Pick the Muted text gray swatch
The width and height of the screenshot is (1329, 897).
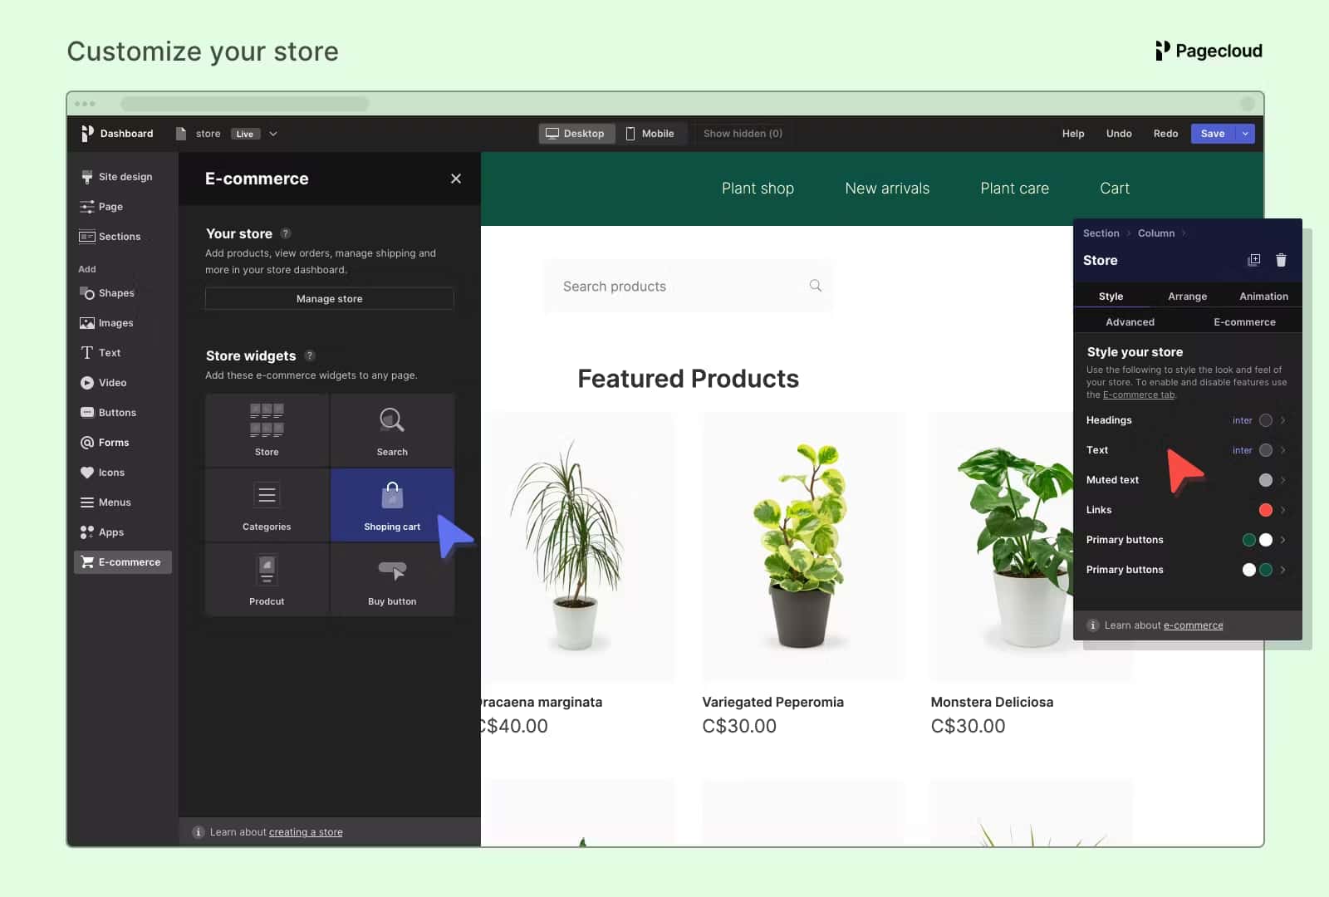coord(1266,480)
